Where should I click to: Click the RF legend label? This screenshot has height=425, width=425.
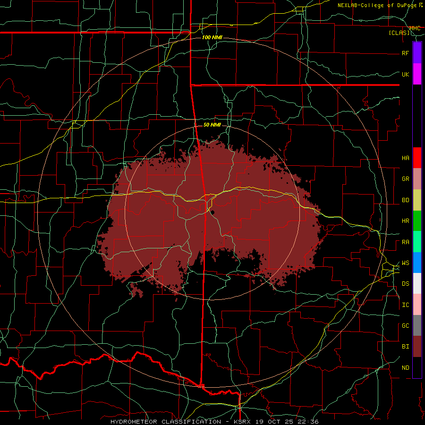coord(405,53)
